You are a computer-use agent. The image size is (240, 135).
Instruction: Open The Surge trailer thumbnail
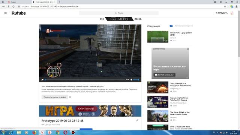click(x=158, y=116)
